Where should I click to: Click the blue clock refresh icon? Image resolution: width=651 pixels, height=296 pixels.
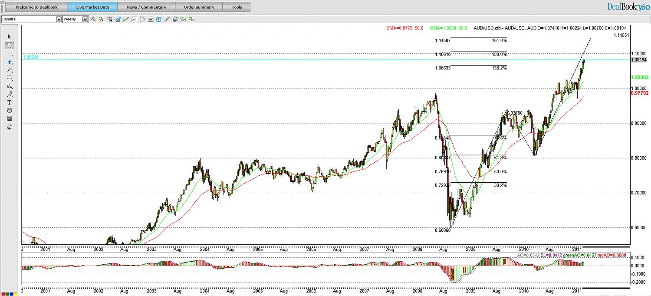tap(159, 19)
